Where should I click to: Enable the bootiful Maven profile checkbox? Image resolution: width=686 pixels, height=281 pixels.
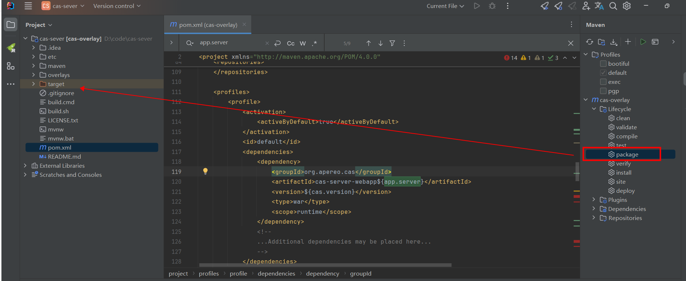point(603,64)
